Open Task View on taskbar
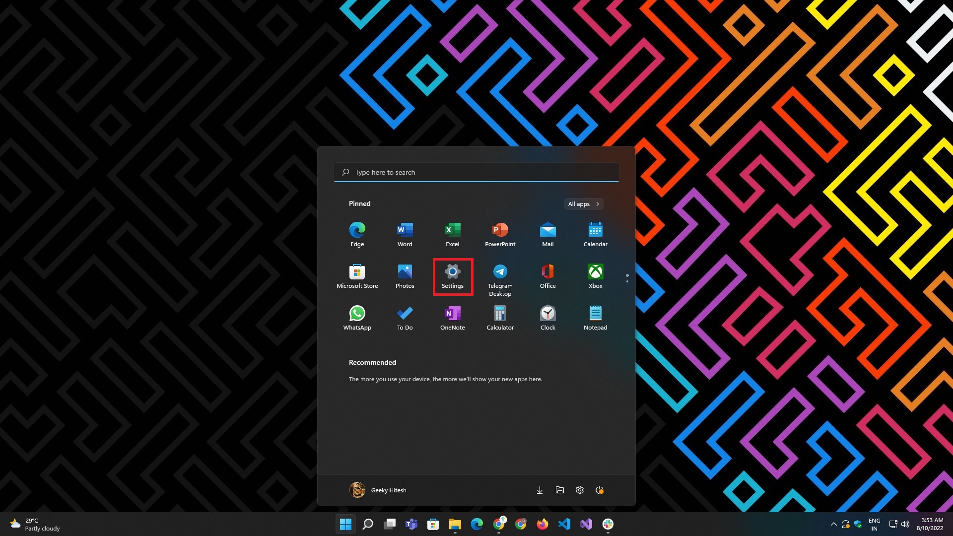This screenshot has height=536, width=953. (x=390, y=524)
